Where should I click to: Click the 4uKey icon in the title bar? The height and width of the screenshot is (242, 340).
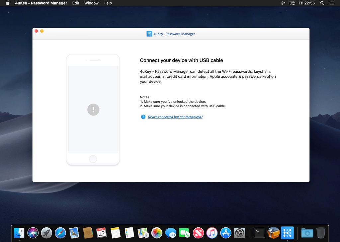(149, 34)
